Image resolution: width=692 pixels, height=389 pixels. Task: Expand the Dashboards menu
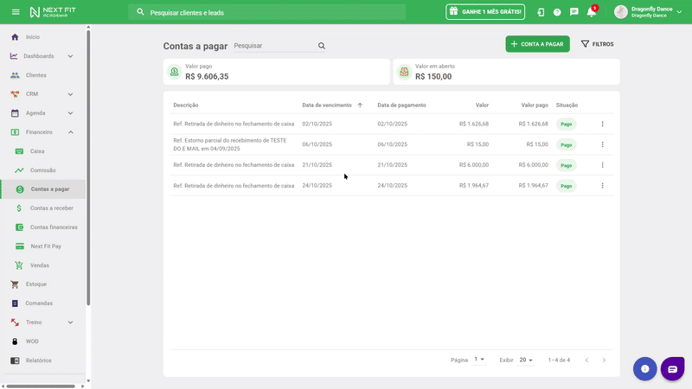click(70, 56)
